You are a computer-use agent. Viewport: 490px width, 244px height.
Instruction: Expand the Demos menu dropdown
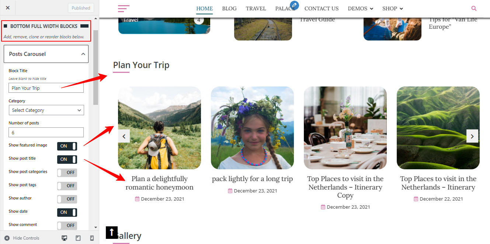click(x=361, y=8)
